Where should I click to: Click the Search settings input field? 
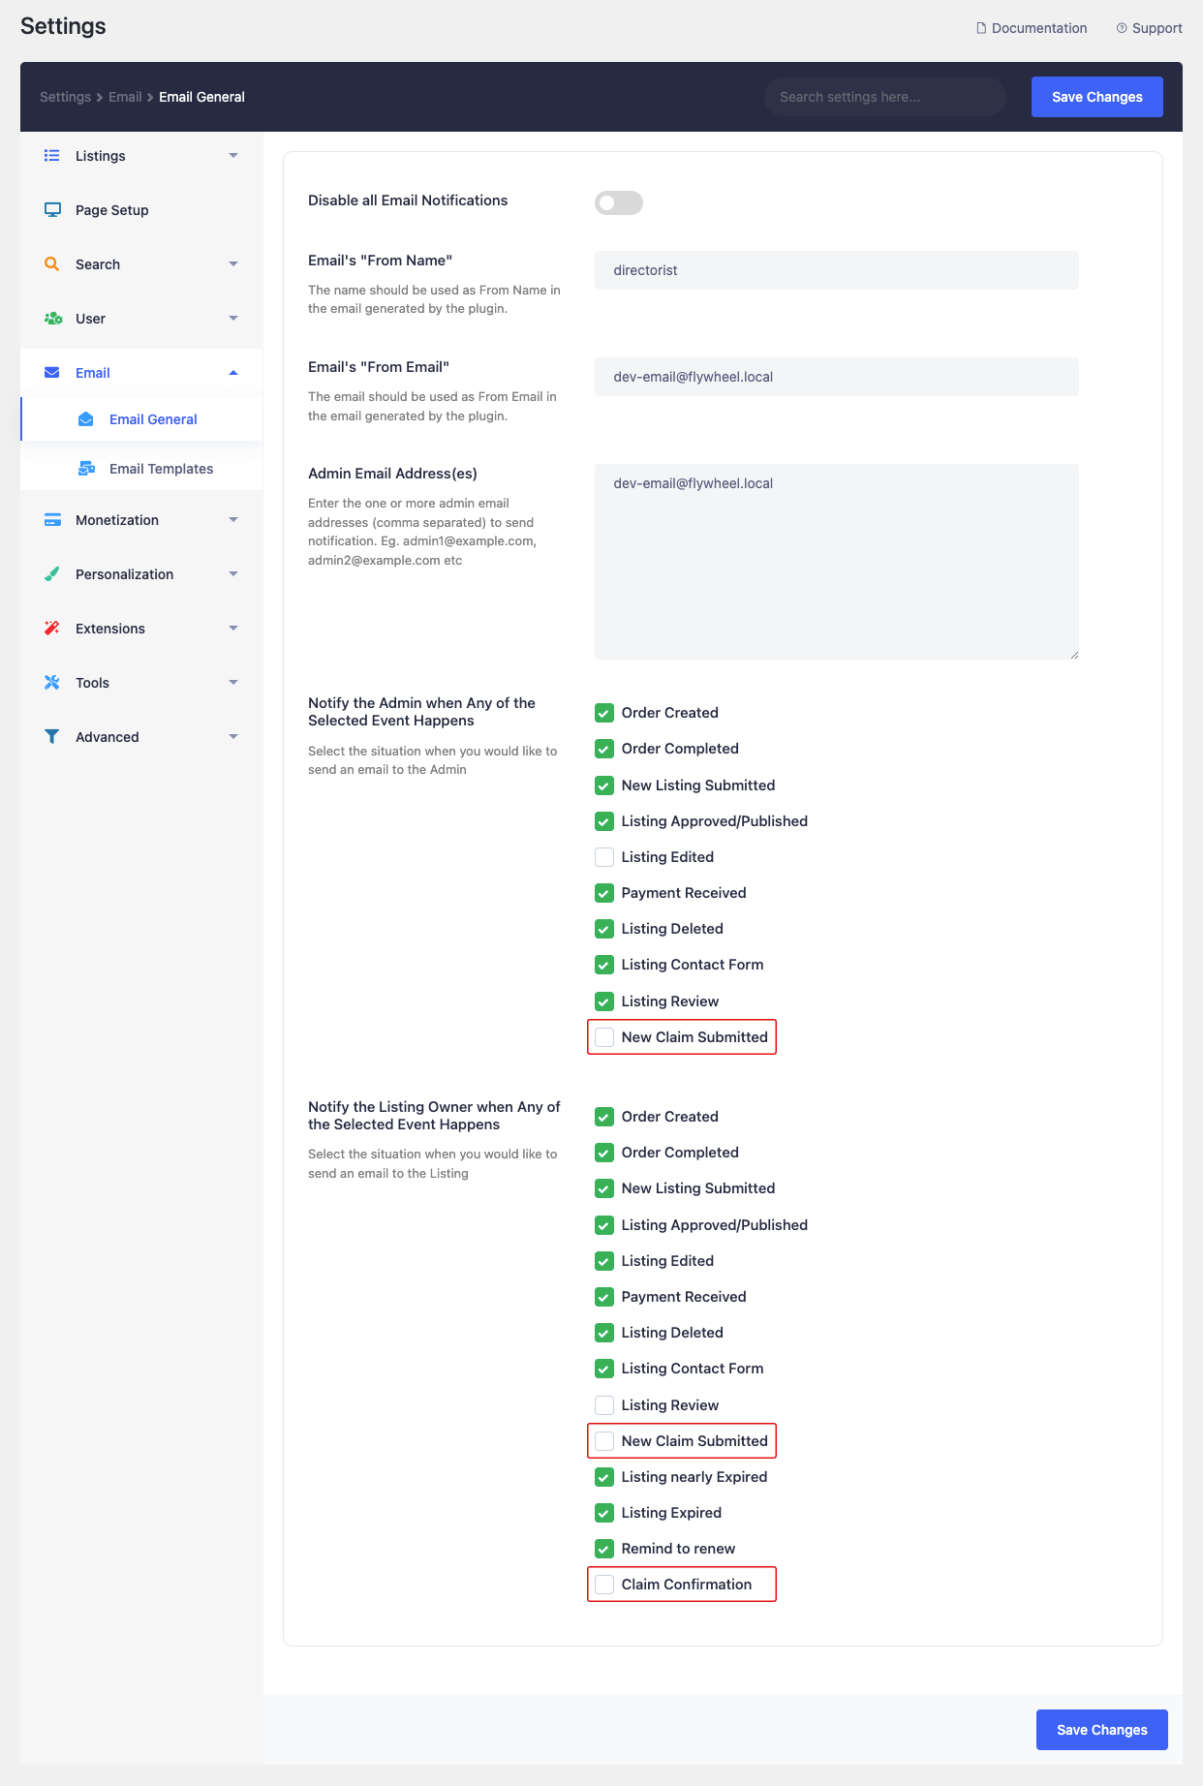[x=884, y=97]
